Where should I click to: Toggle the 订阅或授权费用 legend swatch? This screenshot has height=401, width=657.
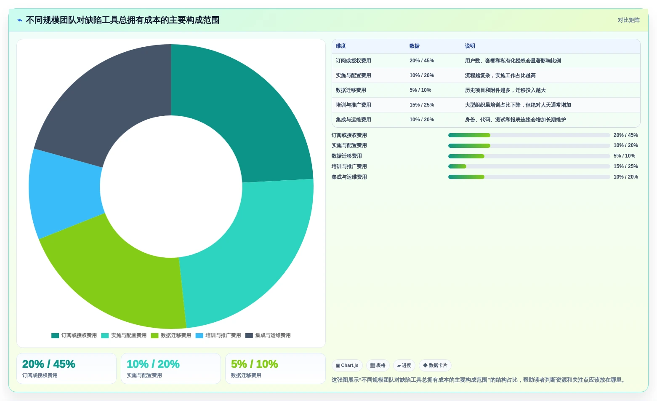pyautogui.click(x=55, y=336)
